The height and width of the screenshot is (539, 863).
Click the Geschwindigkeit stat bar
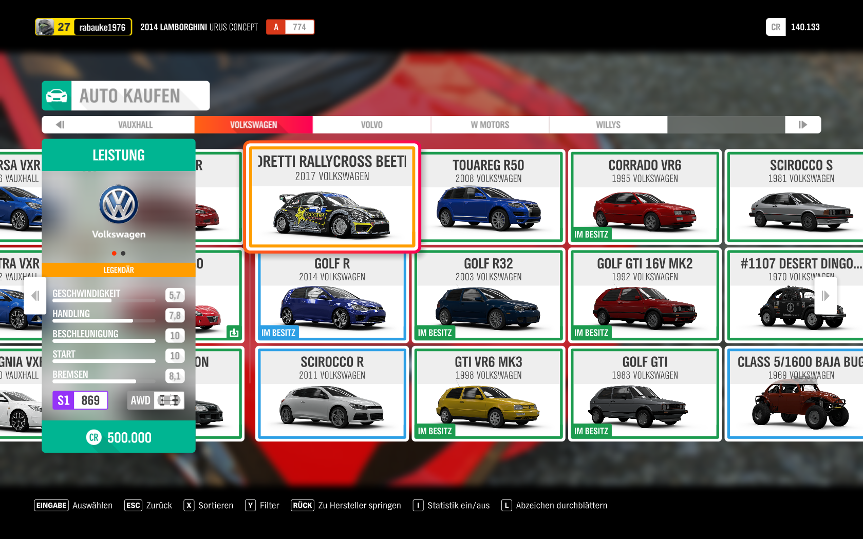(104, 300)
